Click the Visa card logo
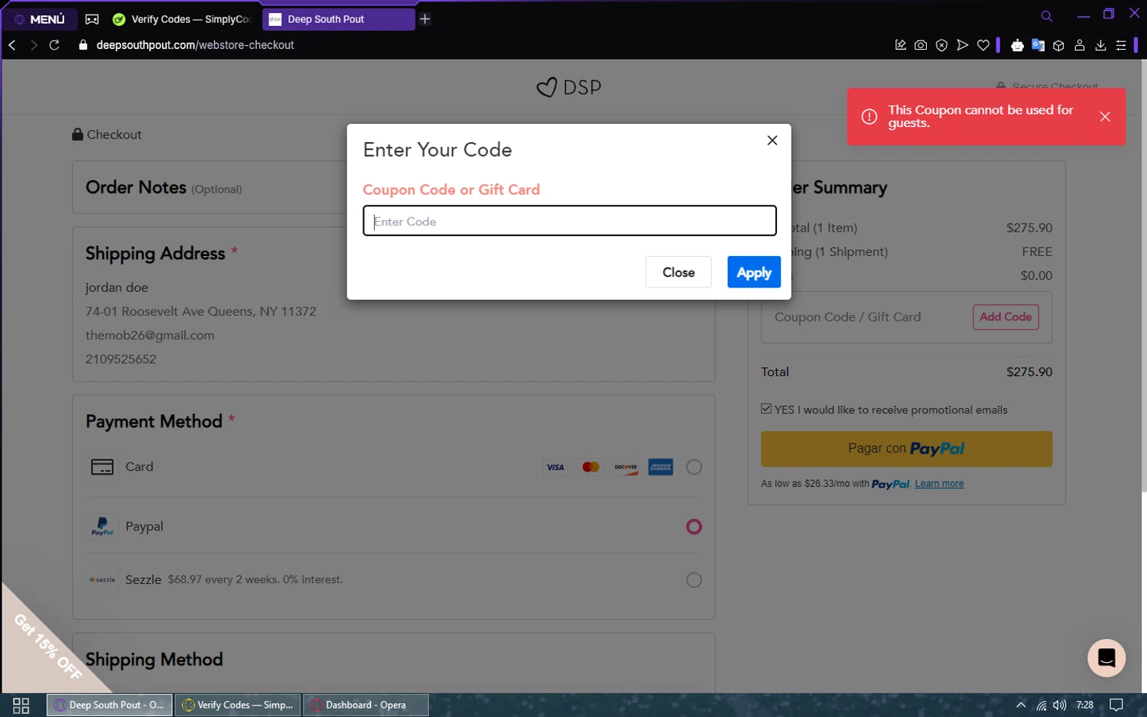This screenshot has height=717, width=1147. point(555,467)
